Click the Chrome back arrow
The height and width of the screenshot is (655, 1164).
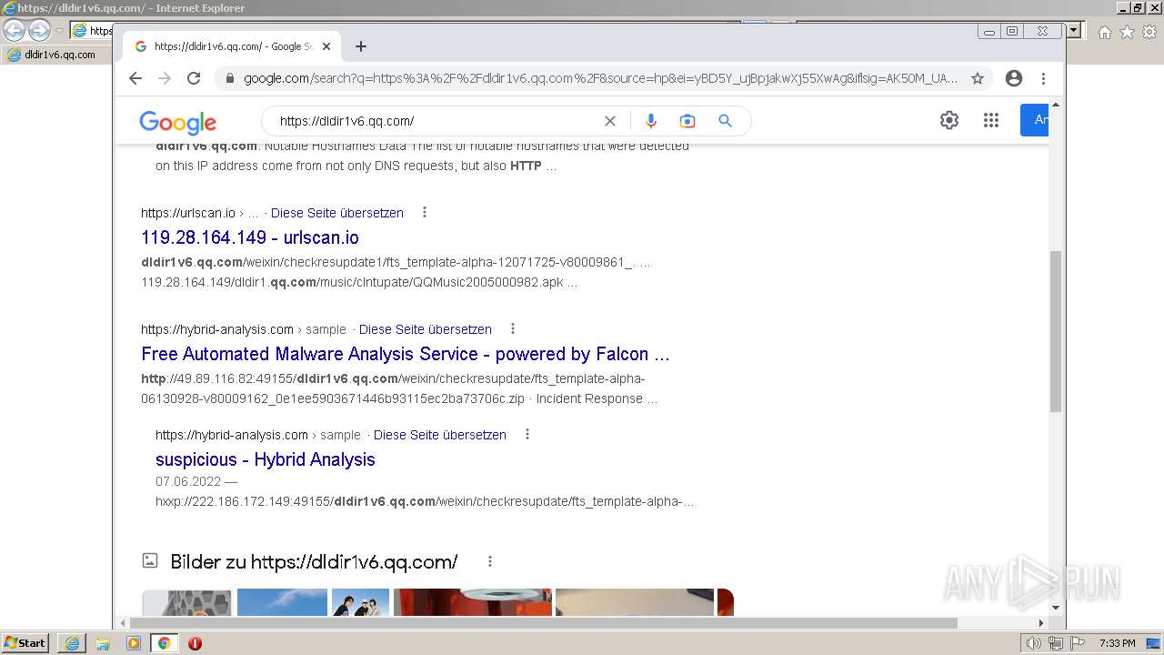[x=135, y=78]
